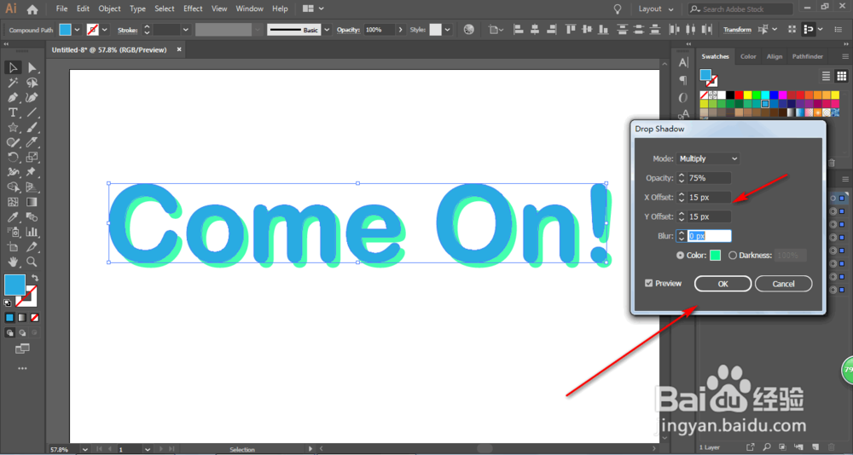
Task: Switch swatches to thumbnail grid view
Action: pyautogui.click(x=841, y=76)
